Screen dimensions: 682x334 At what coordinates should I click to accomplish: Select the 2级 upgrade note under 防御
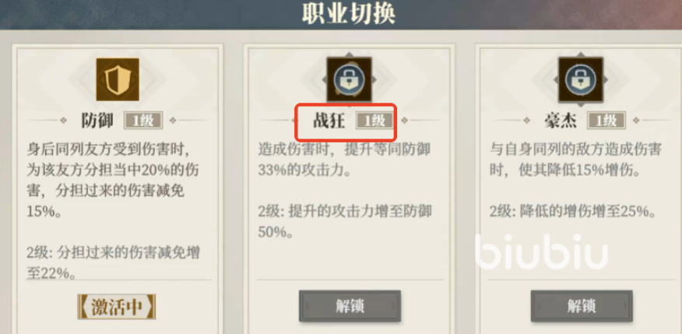(x=113, y=262)
